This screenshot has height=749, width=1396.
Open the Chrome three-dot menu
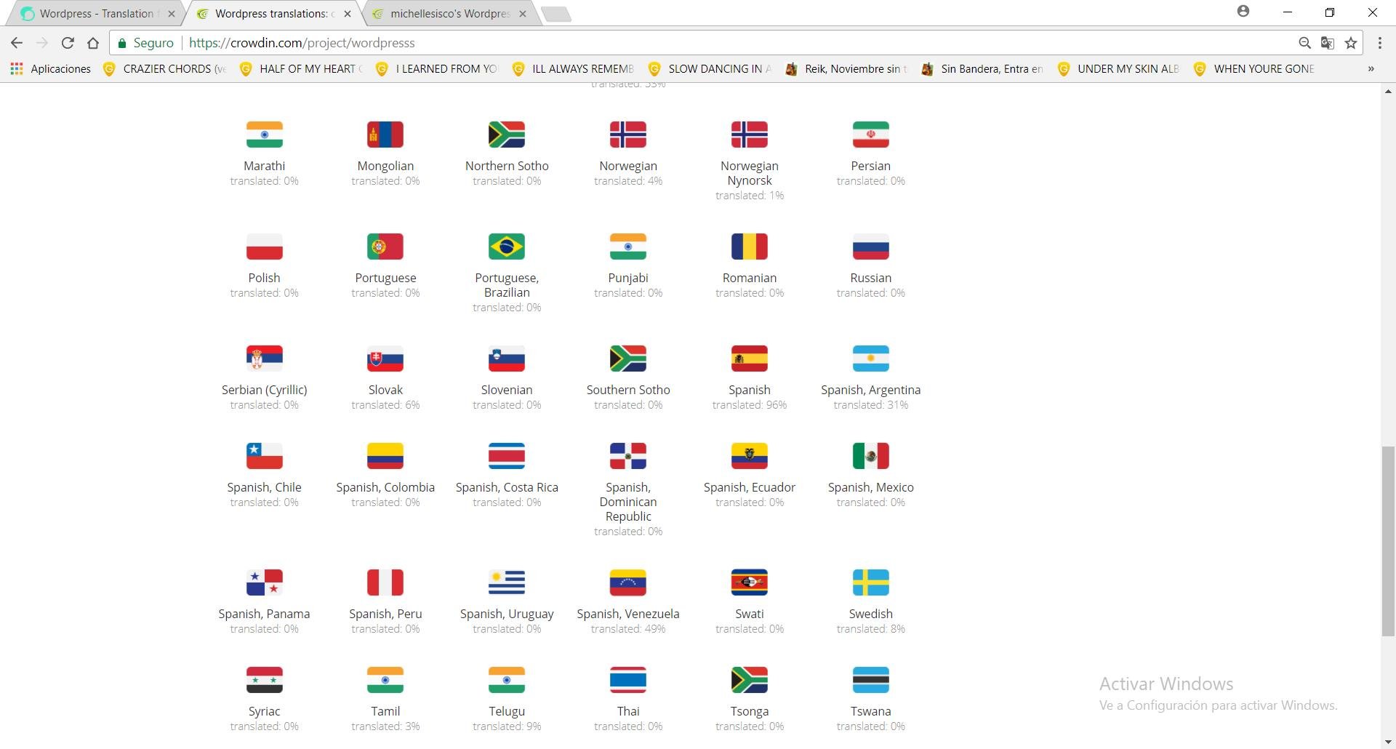click(x=1379, y=43)
